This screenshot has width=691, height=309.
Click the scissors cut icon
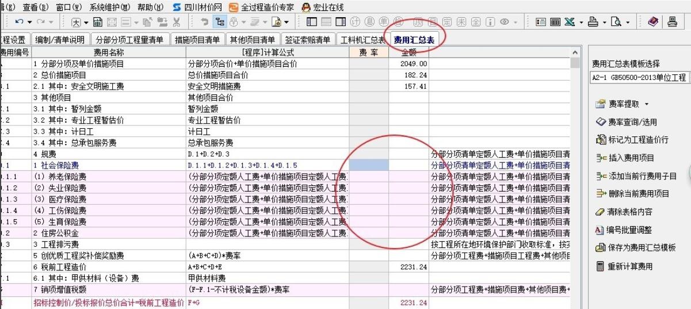[177, 22]
